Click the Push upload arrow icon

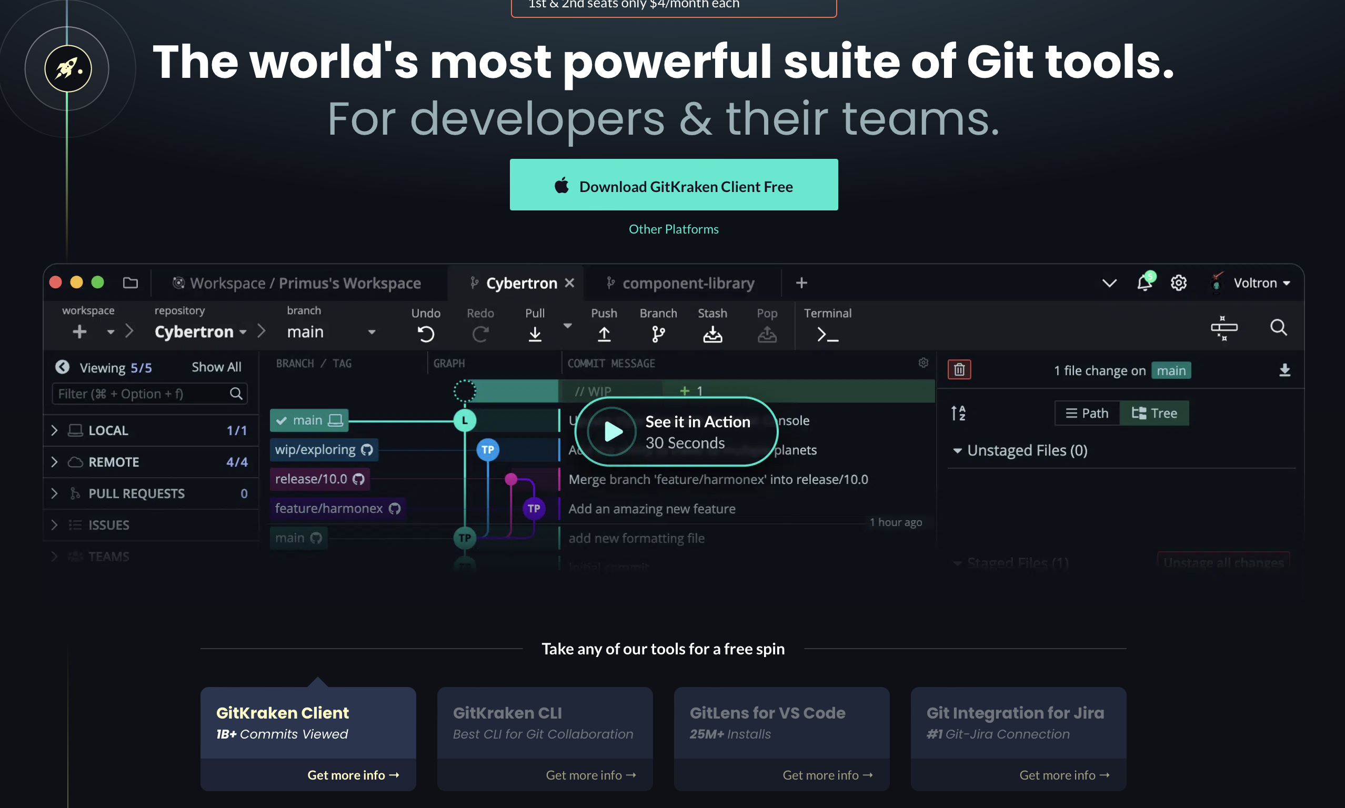604,334
